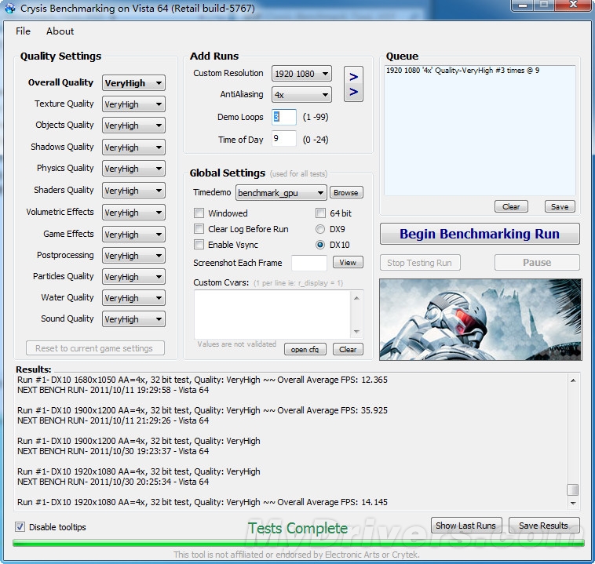Enable Clear Log Before Run checkbox
The width and height of the screenshot is (595, 564).
pos(199,229)
